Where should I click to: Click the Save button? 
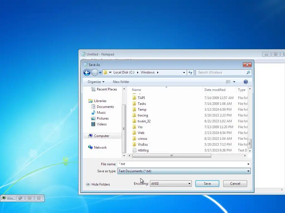207,184
